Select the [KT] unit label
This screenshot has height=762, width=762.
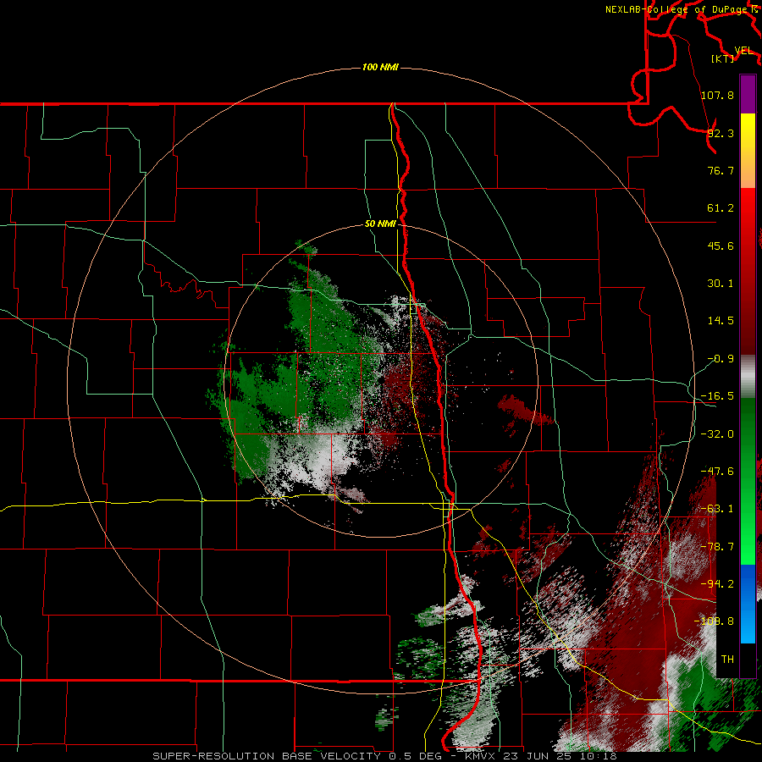click(723, 58)
